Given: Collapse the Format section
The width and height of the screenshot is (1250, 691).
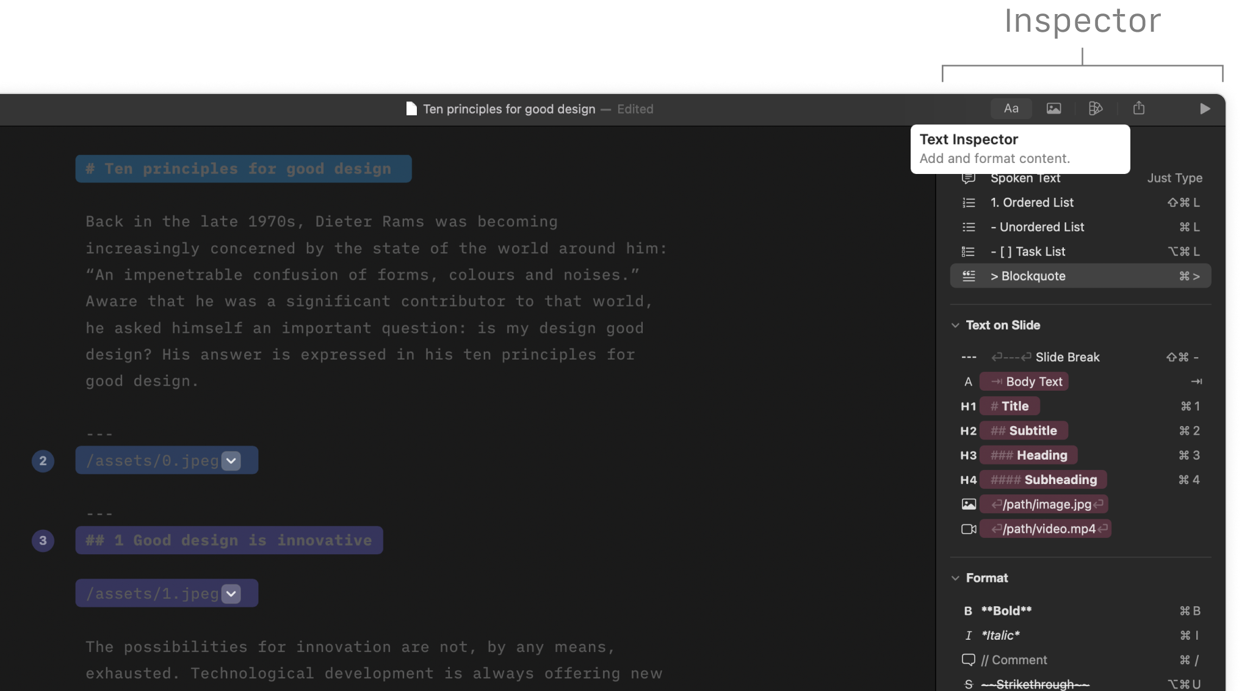Looking at the screenshot, I should tap(955, 578).
